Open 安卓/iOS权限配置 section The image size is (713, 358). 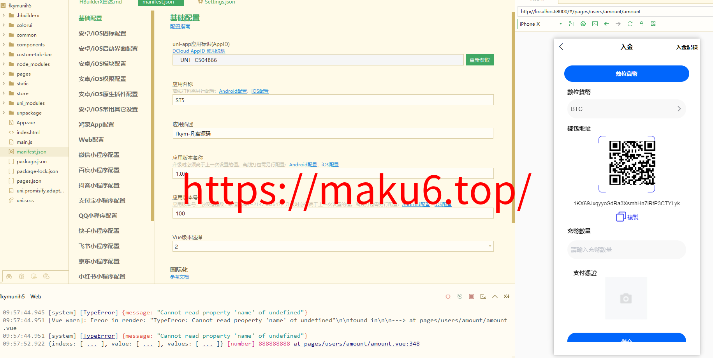pyautogui.click(x=102, y=79)
